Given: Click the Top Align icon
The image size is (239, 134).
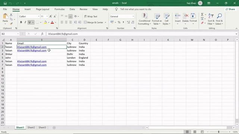Looking at the screenshot, I should (62, 16).
